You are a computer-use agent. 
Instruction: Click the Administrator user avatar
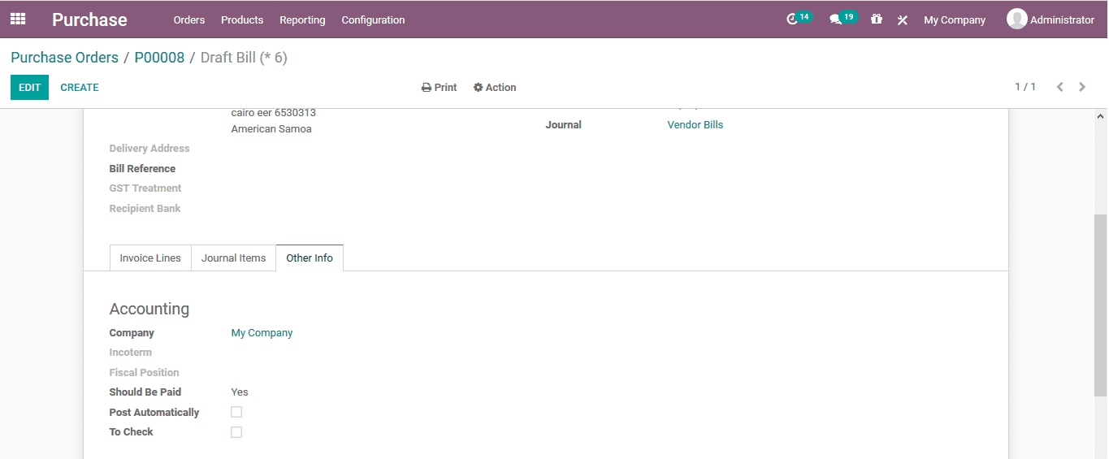click(x=1016, y=19)
